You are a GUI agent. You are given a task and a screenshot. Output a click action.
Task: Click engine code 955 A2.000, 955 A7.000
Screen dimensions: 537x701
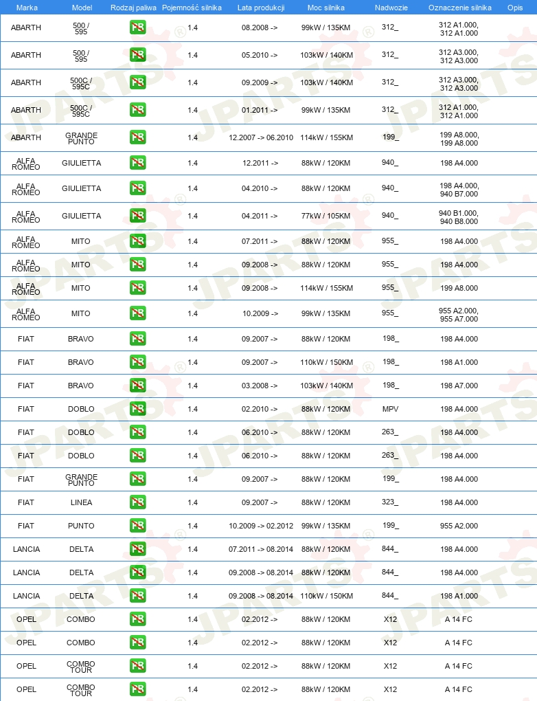click(459, 315)
